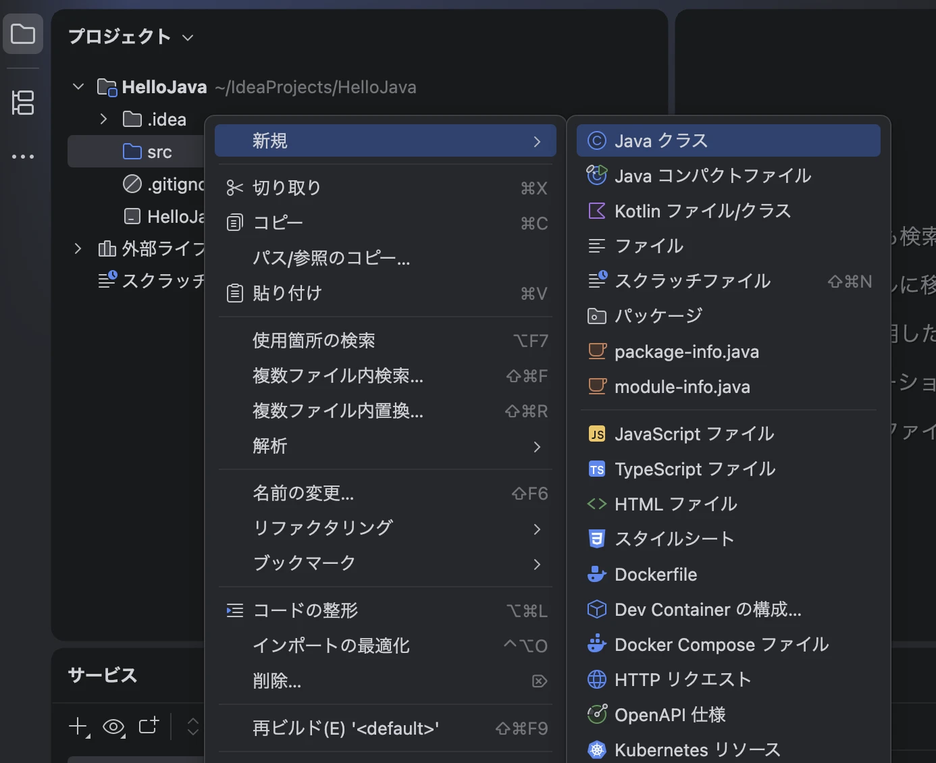
Task: Open the Project tool window folder icon
Action: (x=23, y=34)
